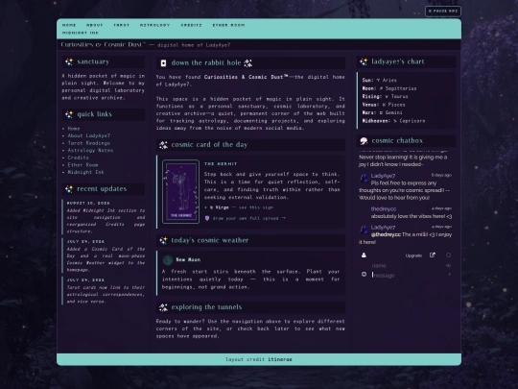518x389 pixels.
Task: Click the 'Midheaven: Capricorn' chart row
Action: [393, 121]
